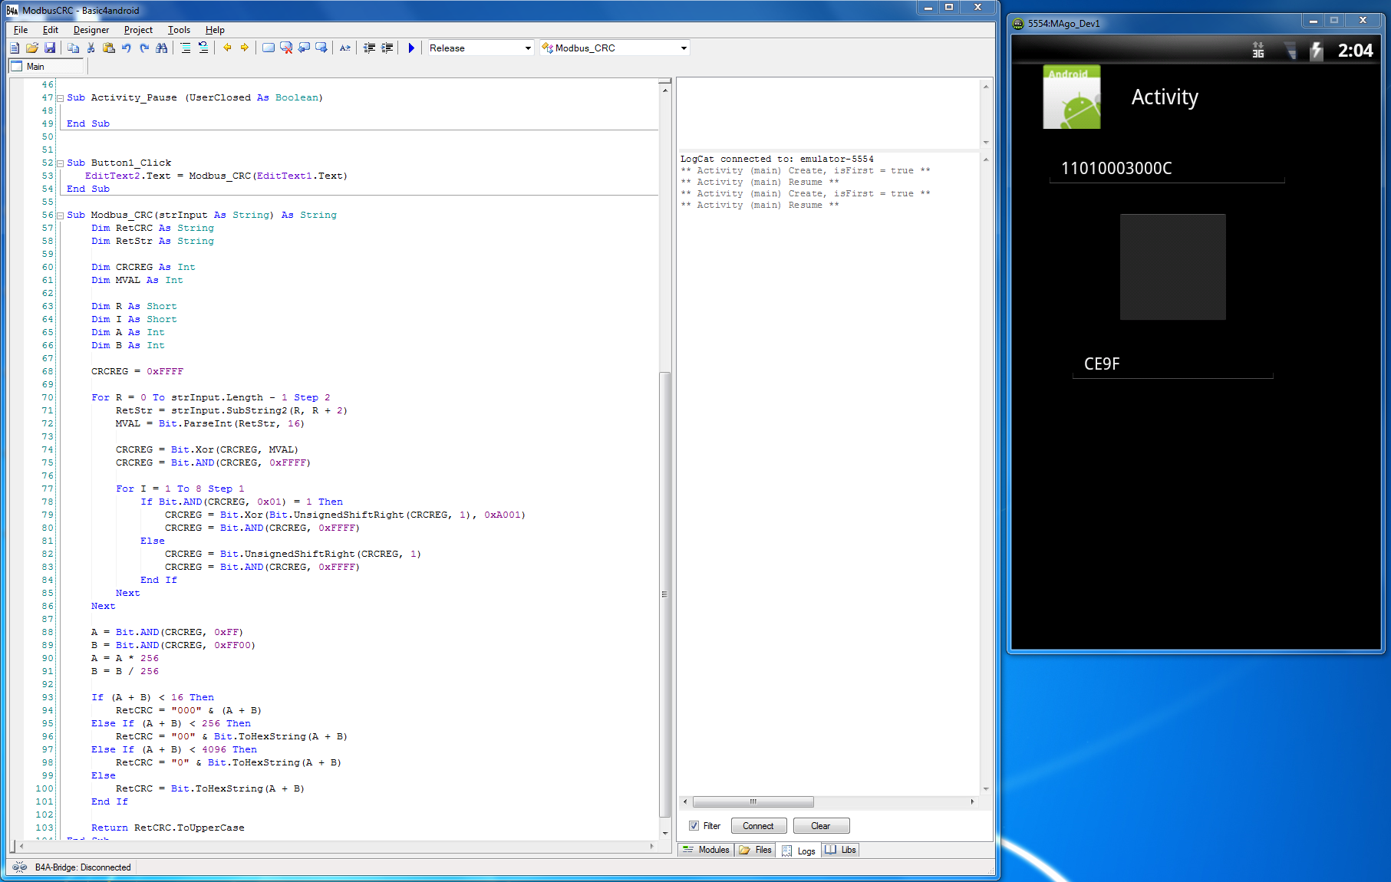Click the emulator input field 11010003000C
Image resolution: width=1391 pixels, height=882 pixels.
pyautogui.click(x=1166, y=169)
